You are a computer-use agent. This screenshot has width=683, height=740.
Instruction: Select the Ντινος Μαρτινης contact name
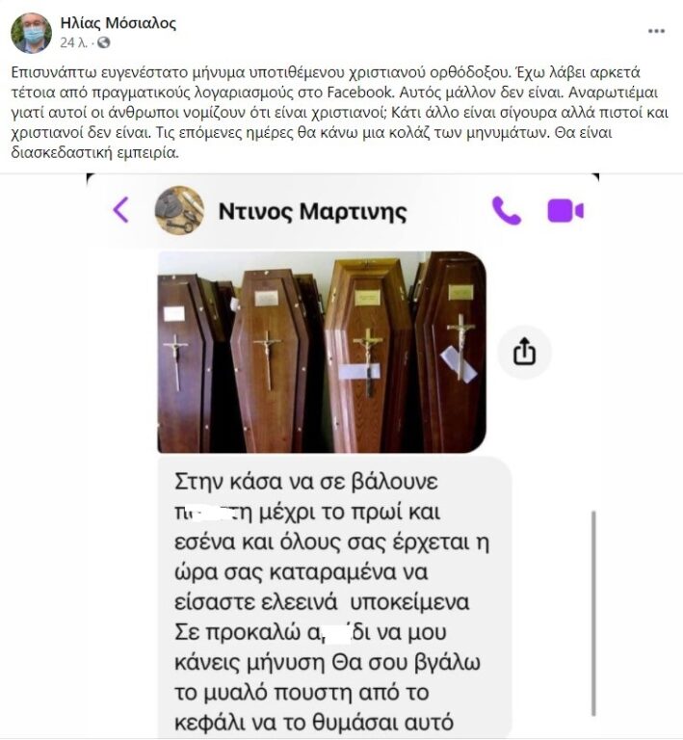[x=312, y=211]
